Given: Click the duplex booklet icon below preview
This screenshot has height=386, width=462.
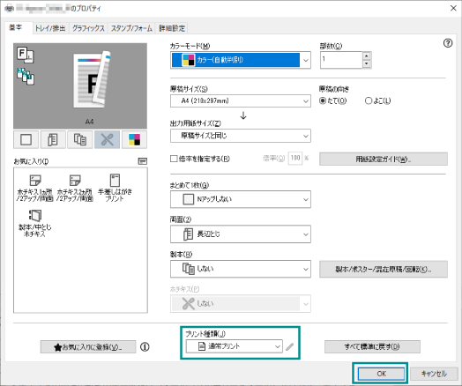Looking at the screenshot, I should tap(53, 139).
